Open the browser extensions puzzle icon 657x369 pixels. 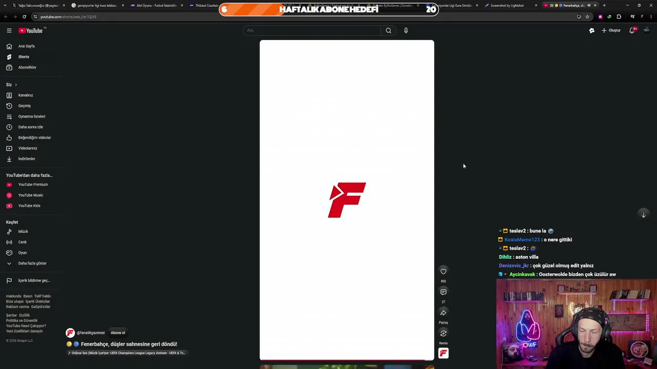(619, 16)
